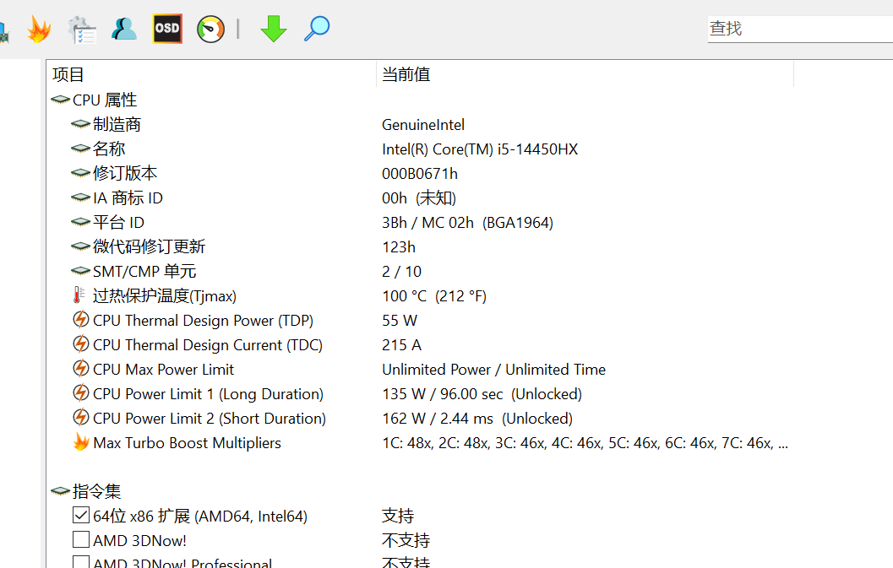893x568 pixels.
Task: Click the 1C: 48x turbo multipliers value
Action: [585, 443]
